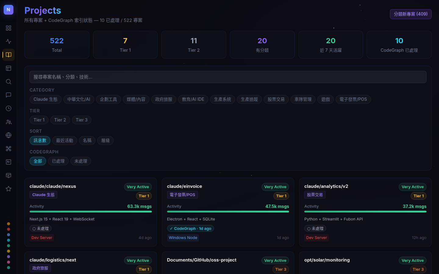Open the dashboard grid icon in sidebar
This screenshot has width=439, height=274.
[9, 28]
